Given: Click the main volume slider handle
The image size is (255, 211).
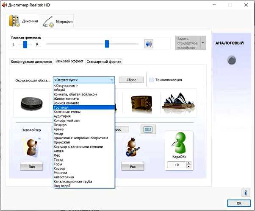Looking at the screenshot, I should pos(107,44).
